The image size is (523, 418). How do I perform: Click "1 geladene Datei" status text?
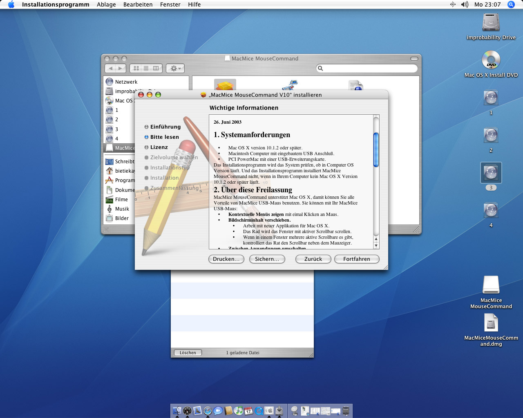[x=243, y=353]
